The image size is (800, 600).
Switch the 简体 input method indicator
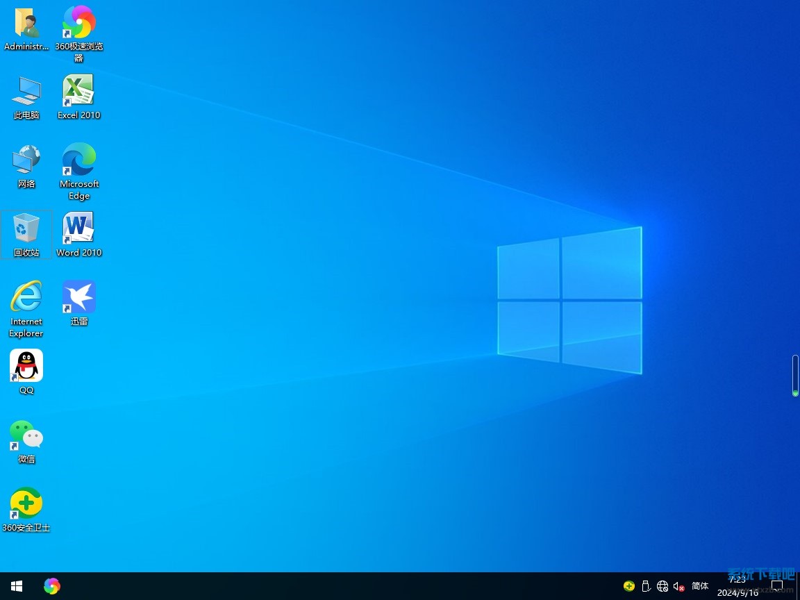click(x=700, y=586)
